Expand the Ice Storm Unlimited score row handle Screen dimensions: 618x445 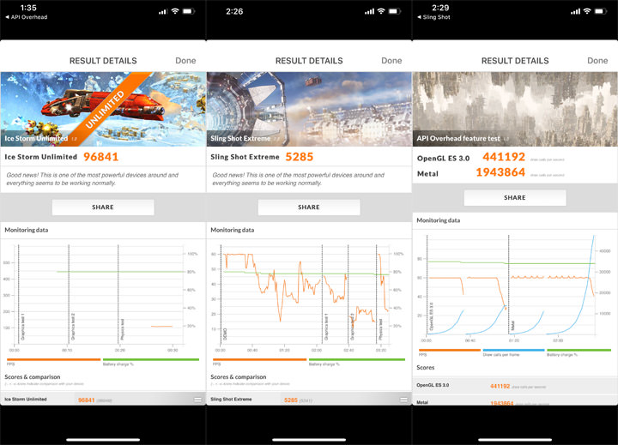click(x=197, y=400)
